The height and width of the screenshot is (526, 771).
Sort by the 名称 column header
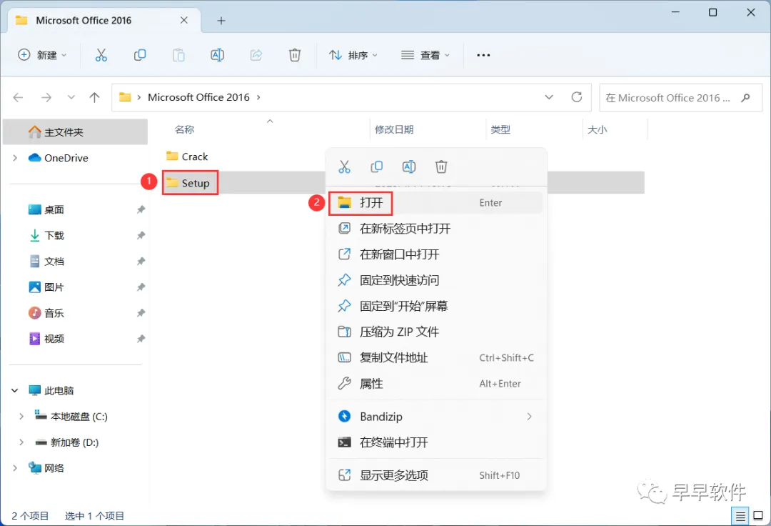(x=184, y=129)
